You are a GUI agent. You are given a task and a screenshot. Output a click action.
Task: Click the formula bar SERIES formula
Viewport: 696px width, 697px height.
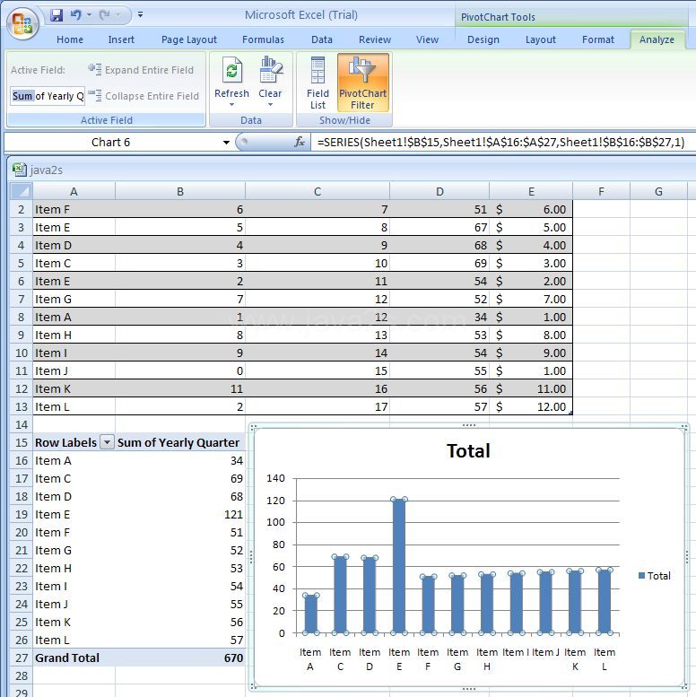(500, 143)
